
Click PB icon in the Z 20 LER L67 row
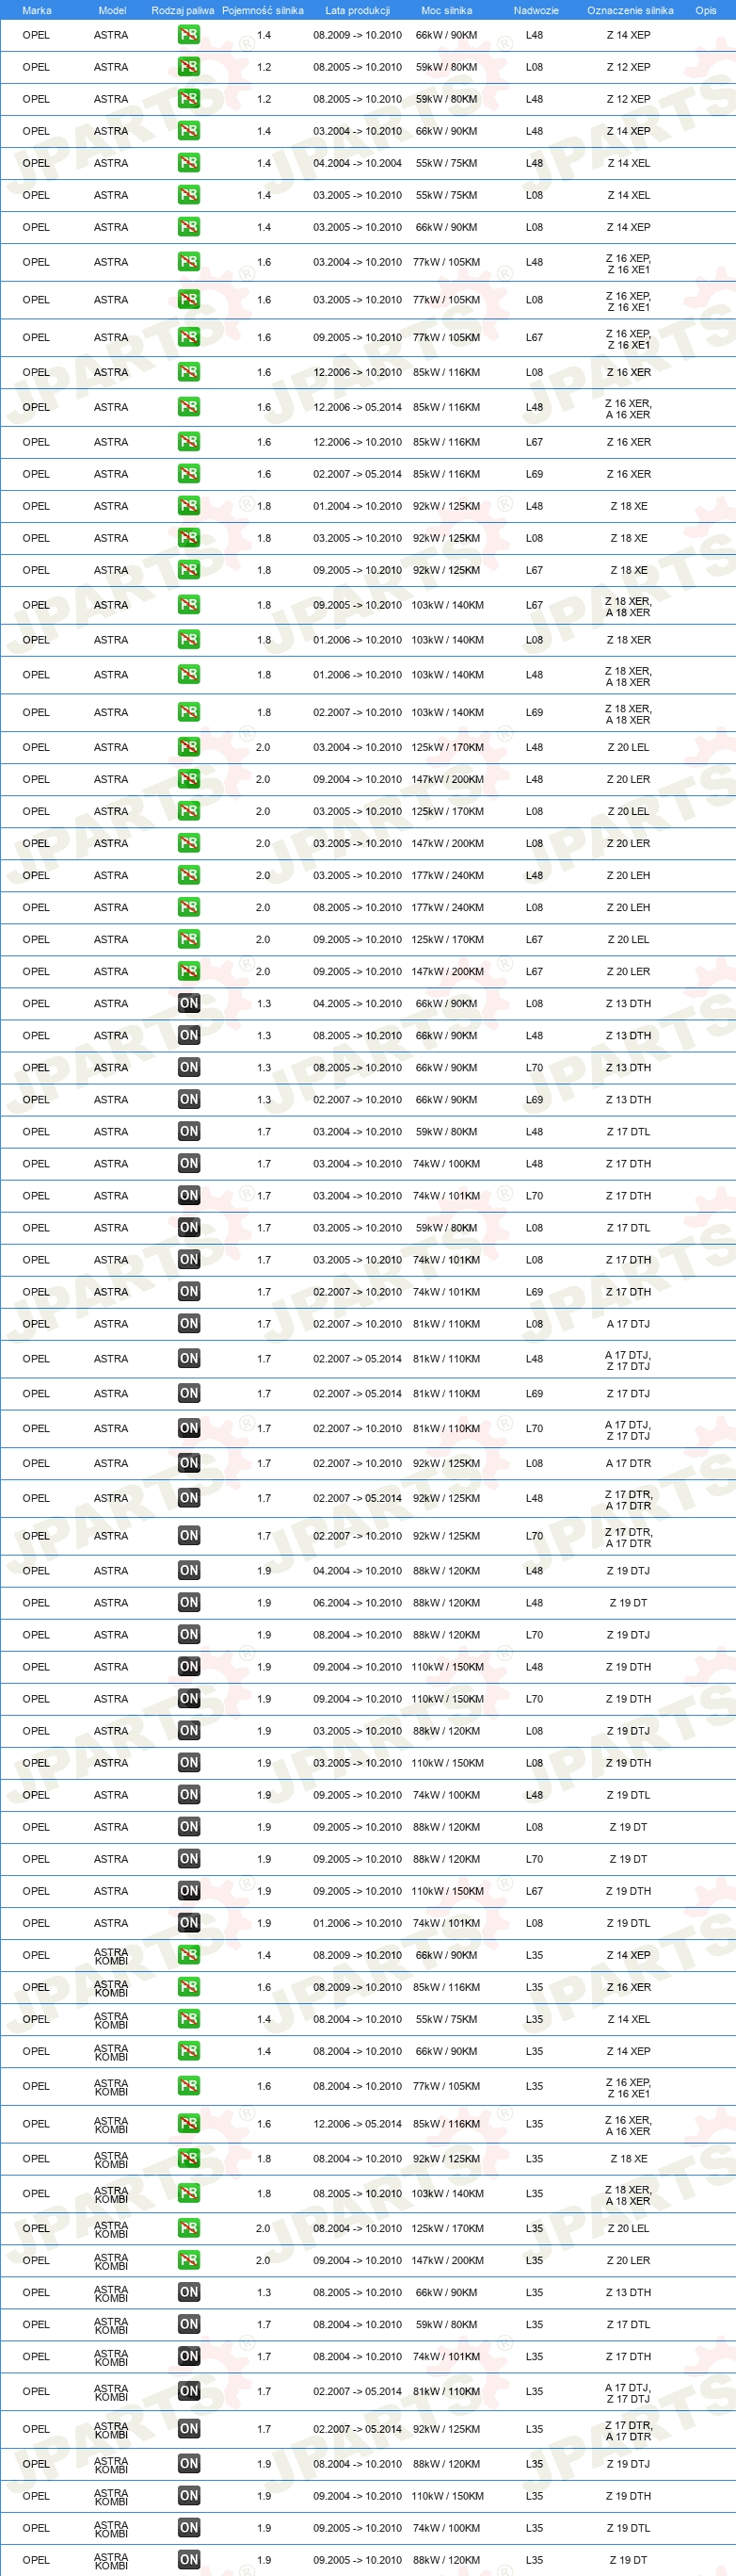click(x=187, y=971)
